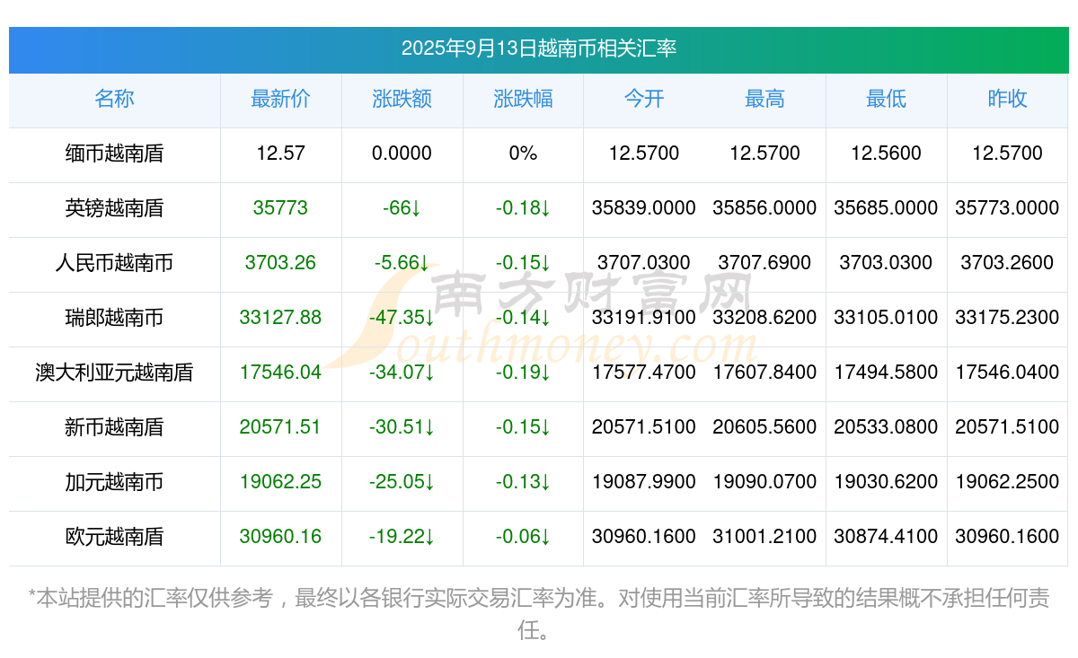Screen dimensions: 1078x658
Task: Click latest price 12.57
Action: click(280, 154)
